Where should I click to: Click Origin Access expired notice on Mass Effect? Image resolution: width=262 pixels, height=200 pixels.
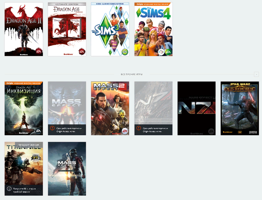coord(67,130)
